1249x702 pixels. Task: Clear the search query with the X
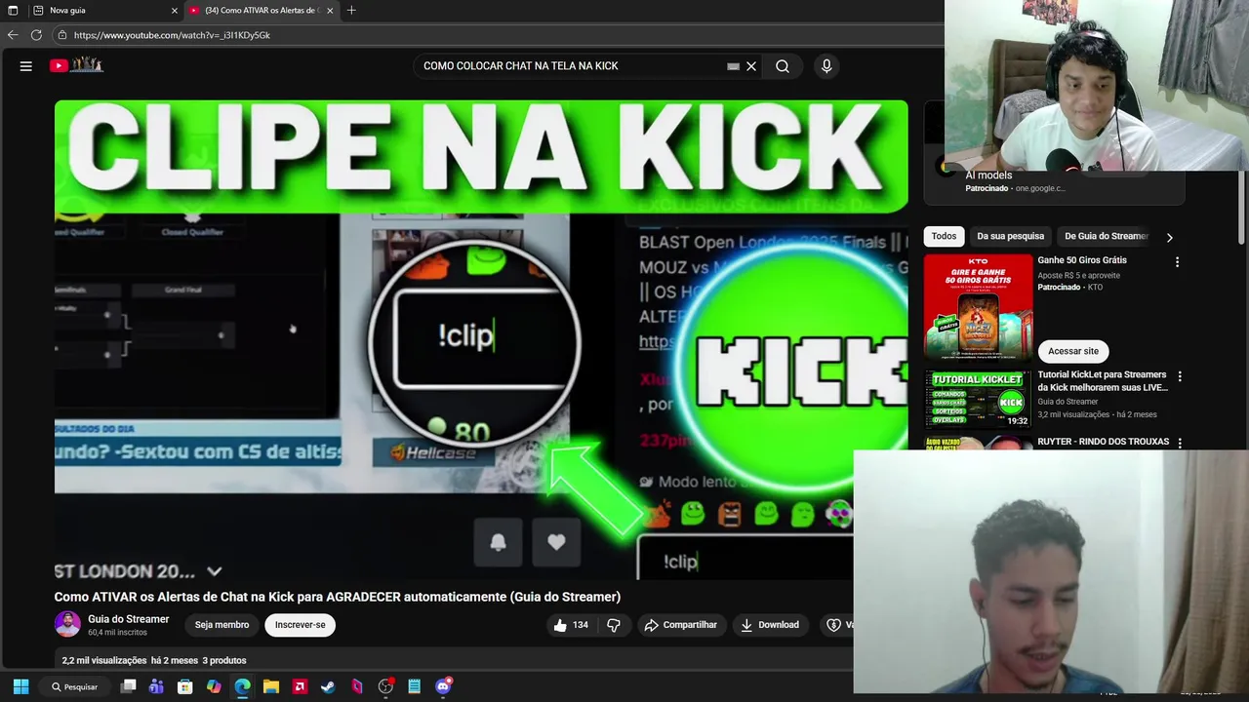751,66
